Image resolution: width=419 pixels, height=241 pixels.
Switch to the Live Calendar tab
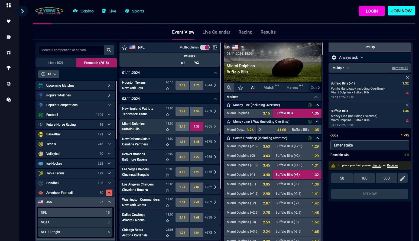[216, 32]
